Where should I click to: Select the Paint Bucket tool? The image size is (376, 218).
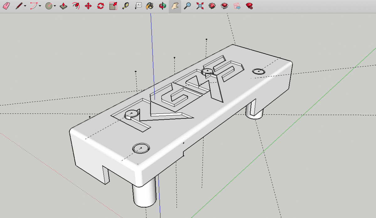coord(150,6)
